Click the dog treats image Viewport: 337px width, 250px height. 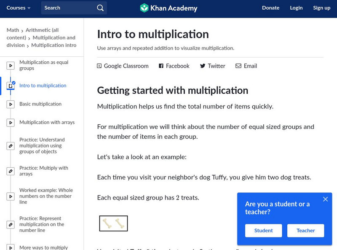click(x=113, y=224)
